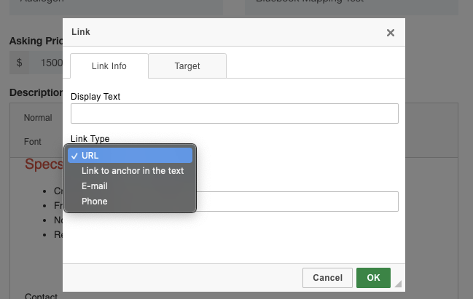Cancel the Link dialog
473x299 pixels.
tap(327, 278)
